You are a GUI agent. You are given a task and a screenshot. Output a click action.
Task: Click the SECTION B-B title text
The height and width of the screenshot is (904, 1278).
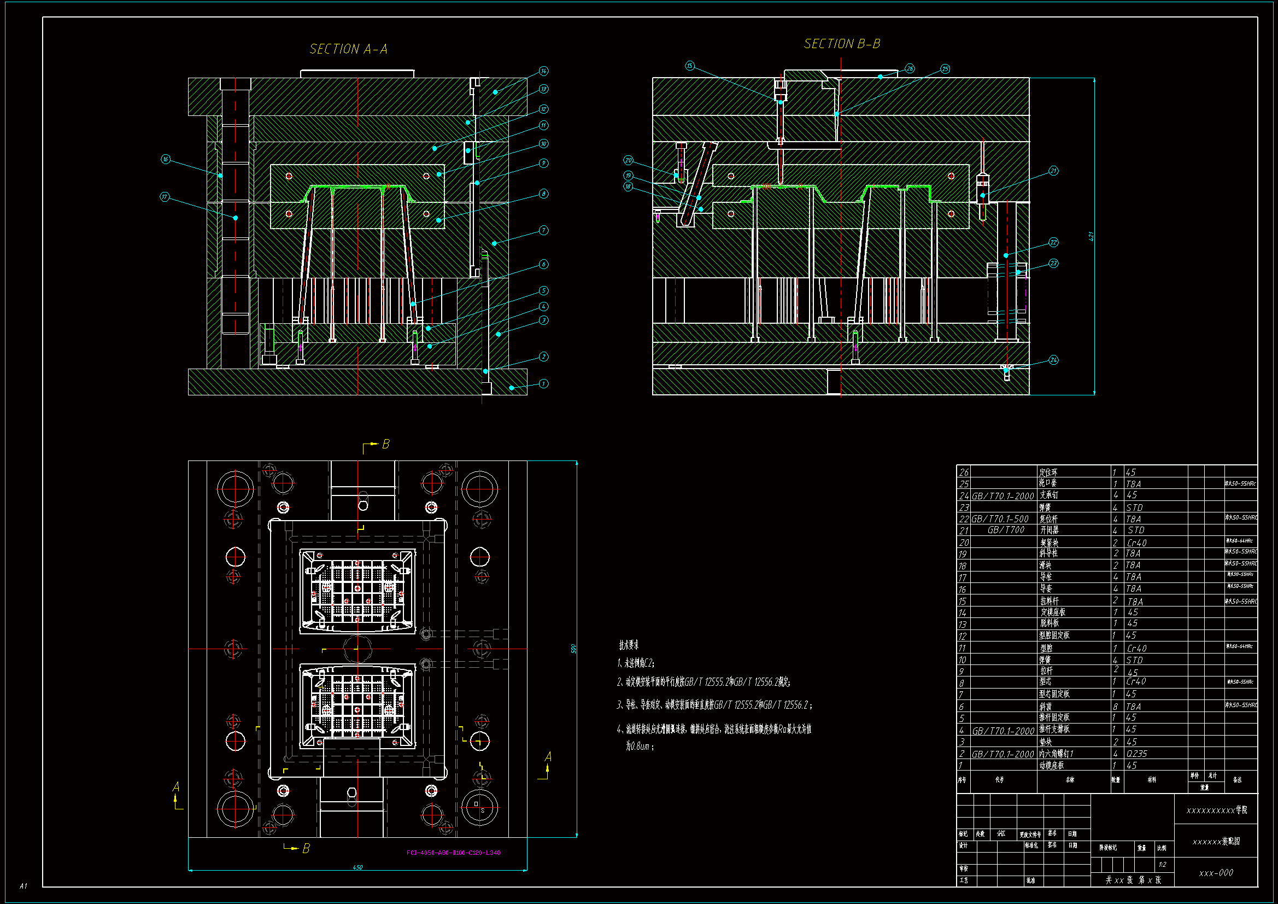[x=842, y=44]
